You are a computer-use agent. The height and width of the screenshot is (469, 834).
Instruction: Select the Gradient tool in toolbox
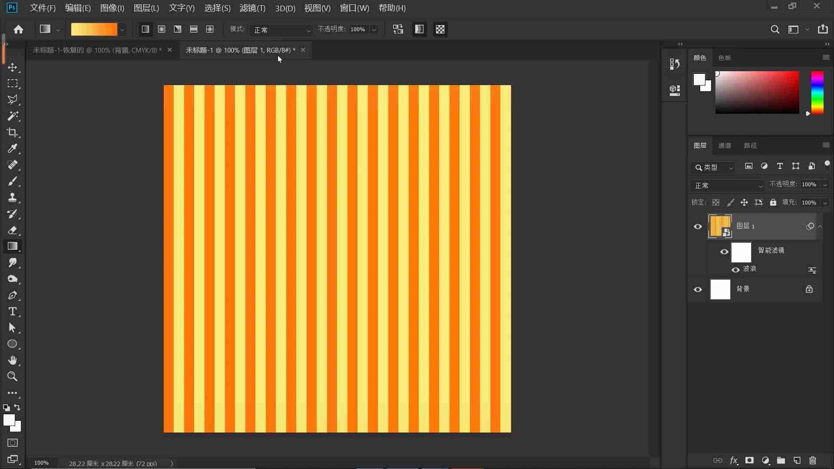(x=13, y=246)
